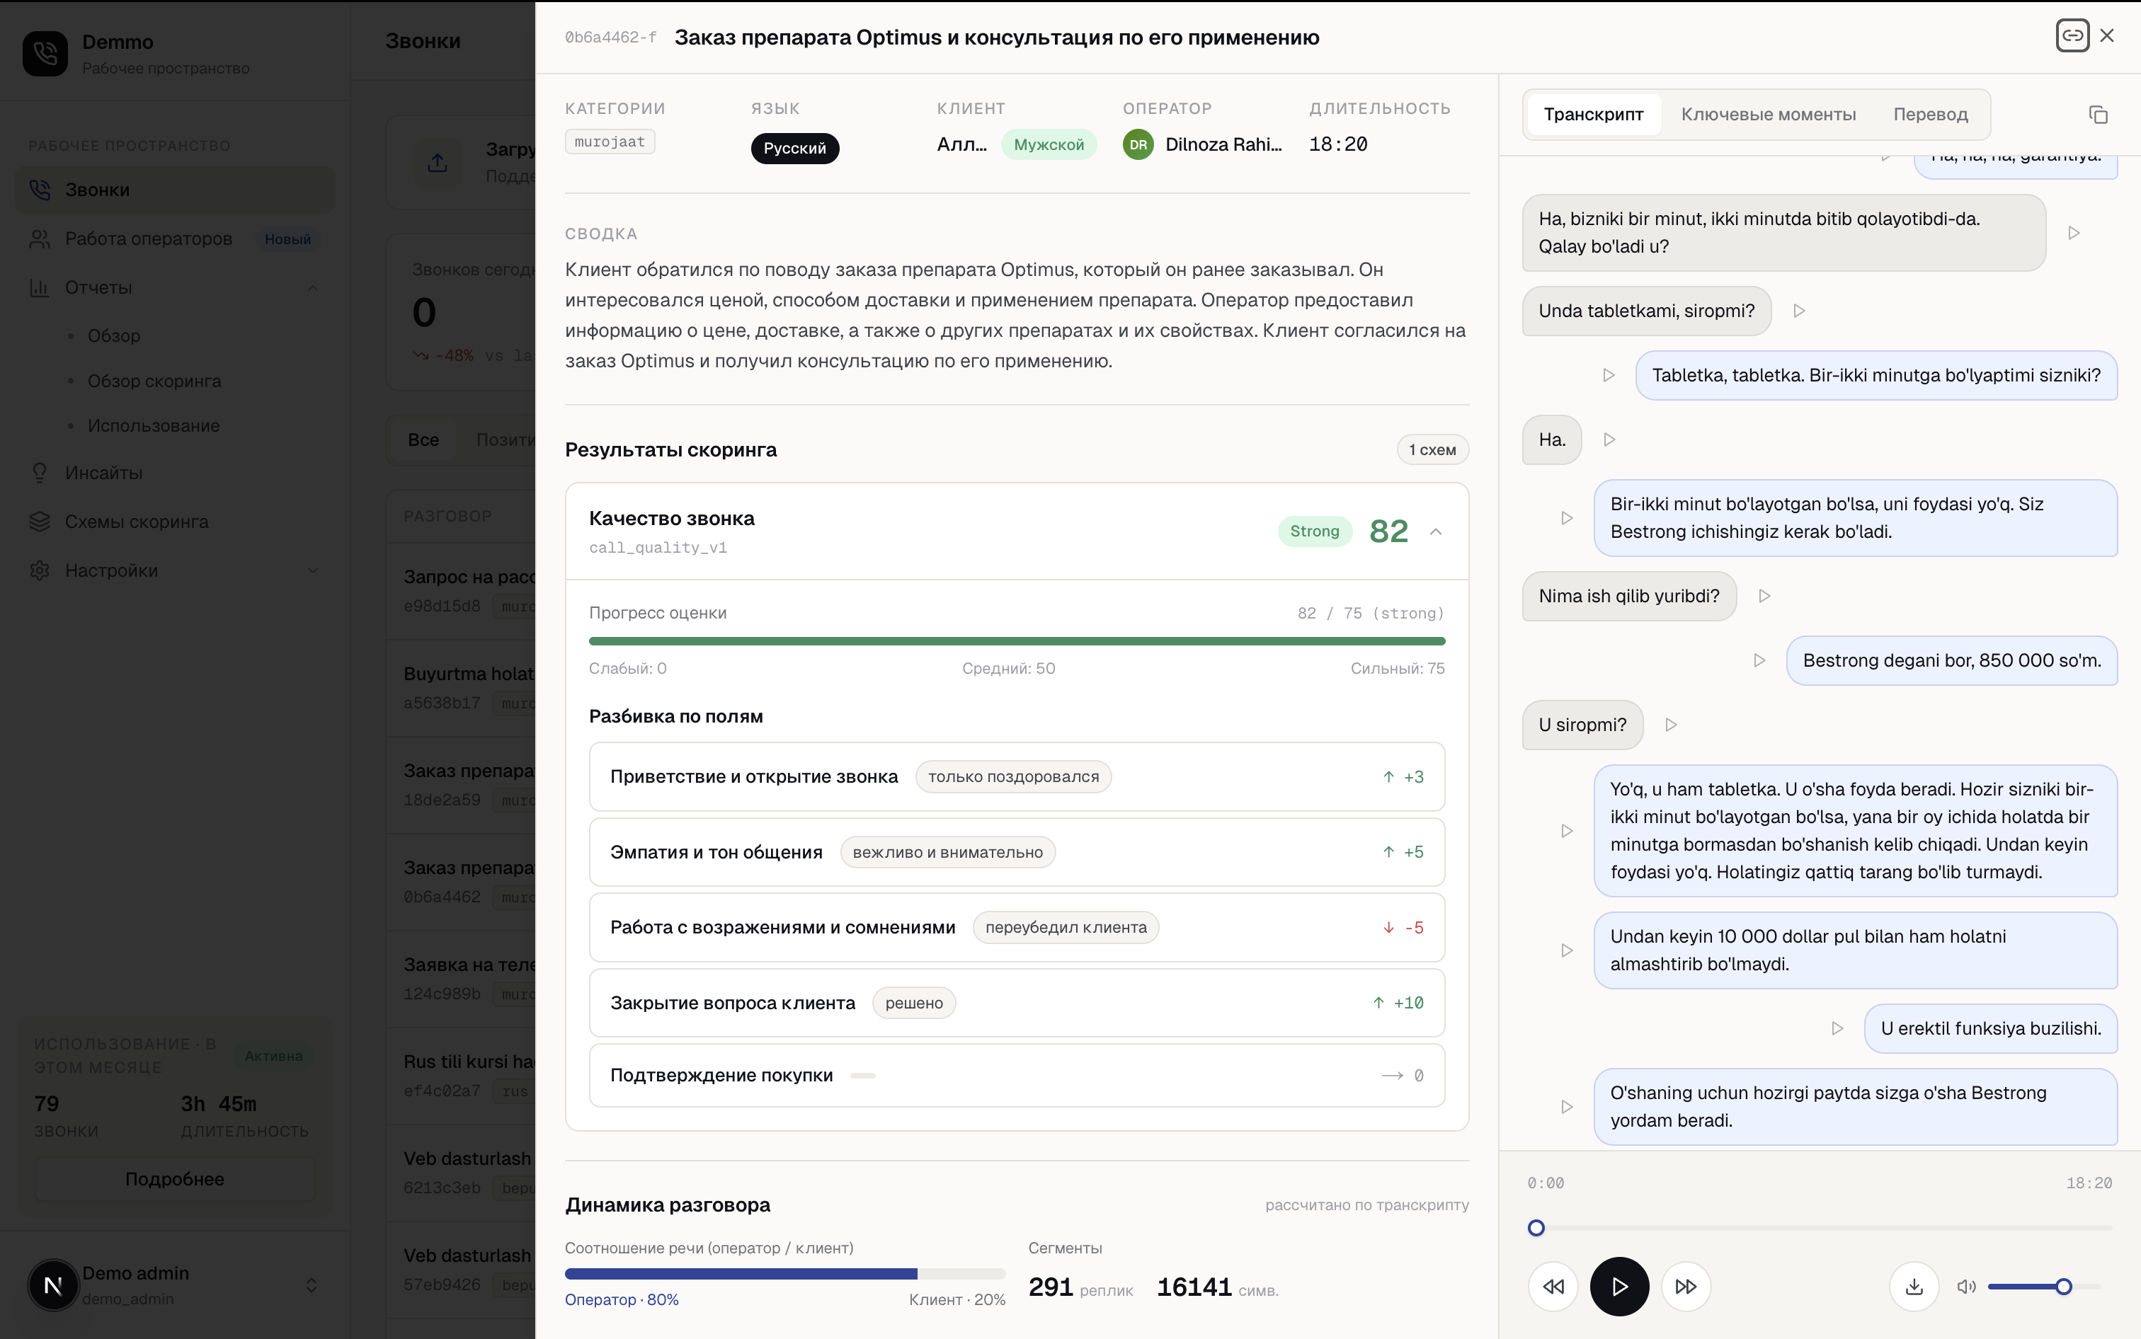2141x1339 pixels.
Task: Click the 'решено' tag
Action: point(914,1002)
